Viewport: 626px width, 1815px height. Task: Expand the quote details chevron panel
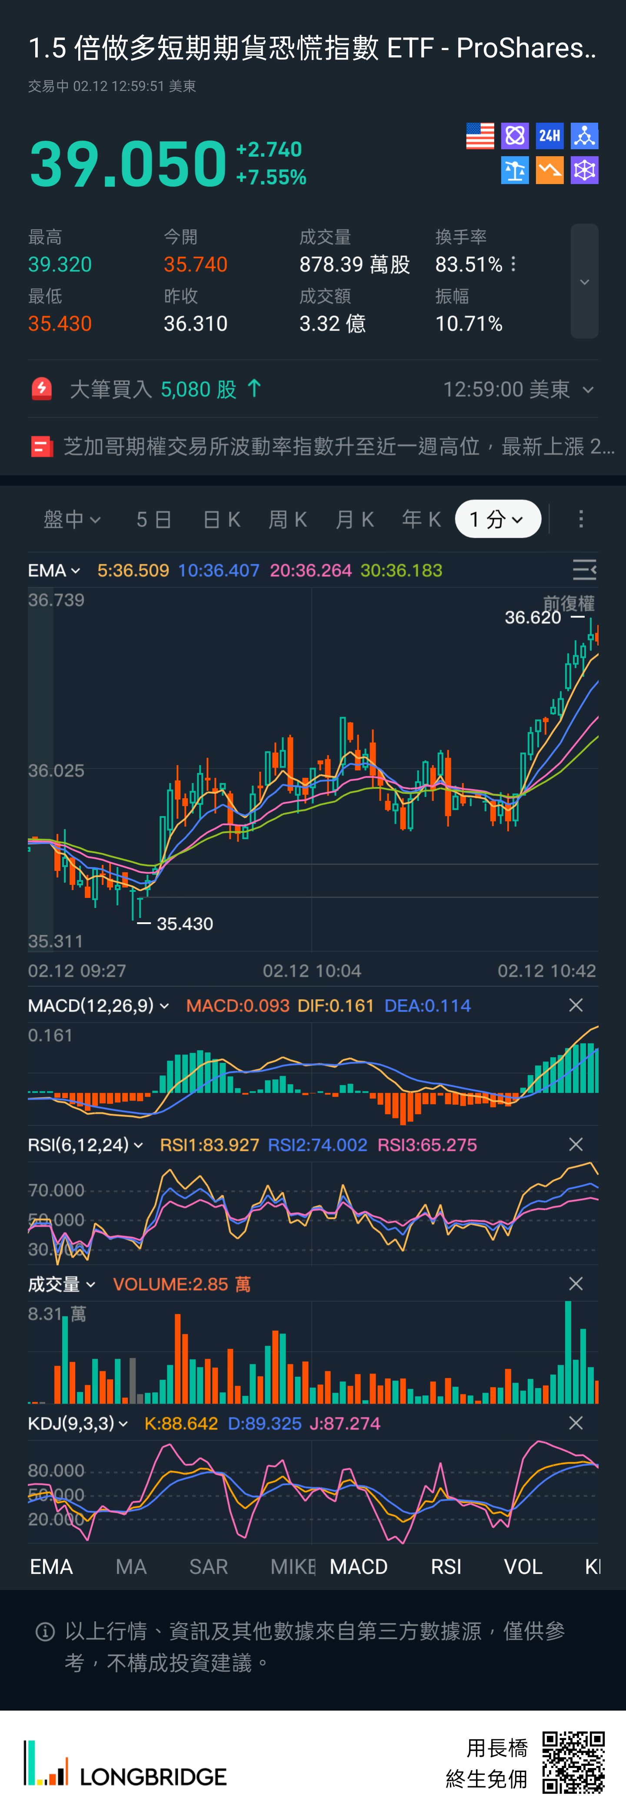(584, 282)
